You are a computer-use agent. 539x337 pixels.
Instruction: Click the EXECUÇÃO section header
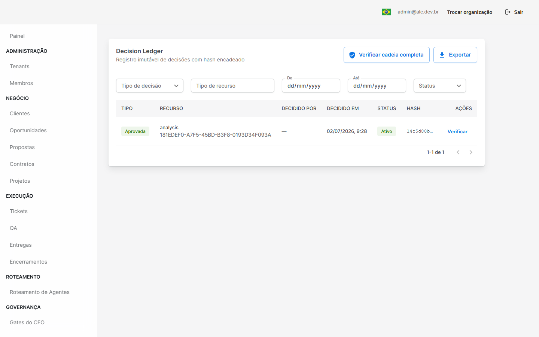(x=19, y=196)
